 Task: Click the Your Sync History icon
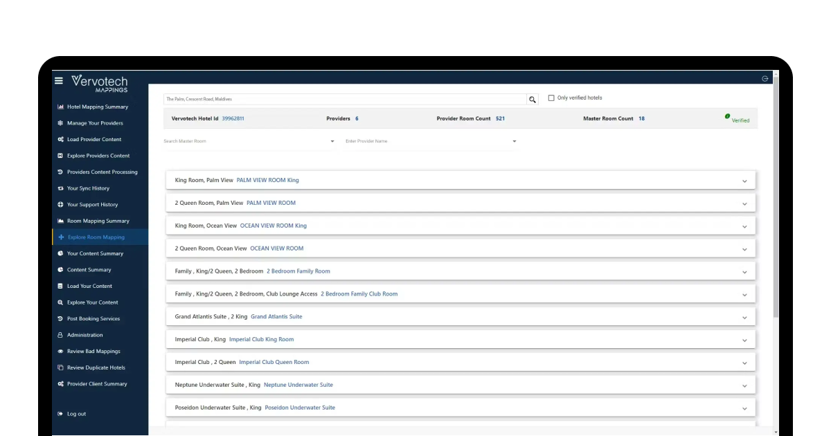pyautogui.click(x=60, y=188)
